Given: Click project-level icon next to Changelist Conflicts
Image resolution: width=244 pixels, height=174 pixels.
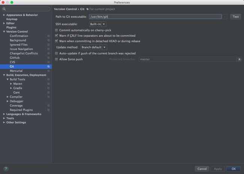Looking at the screenshot, I should coord(48,54).
